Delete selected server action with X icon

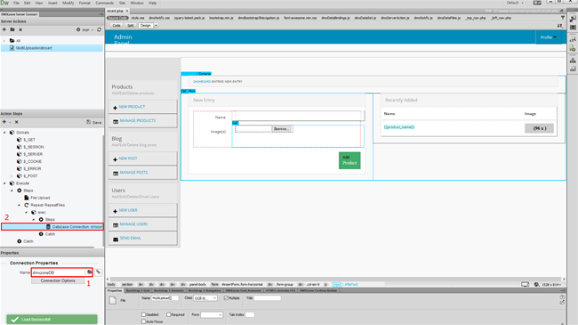click(20, 29)
